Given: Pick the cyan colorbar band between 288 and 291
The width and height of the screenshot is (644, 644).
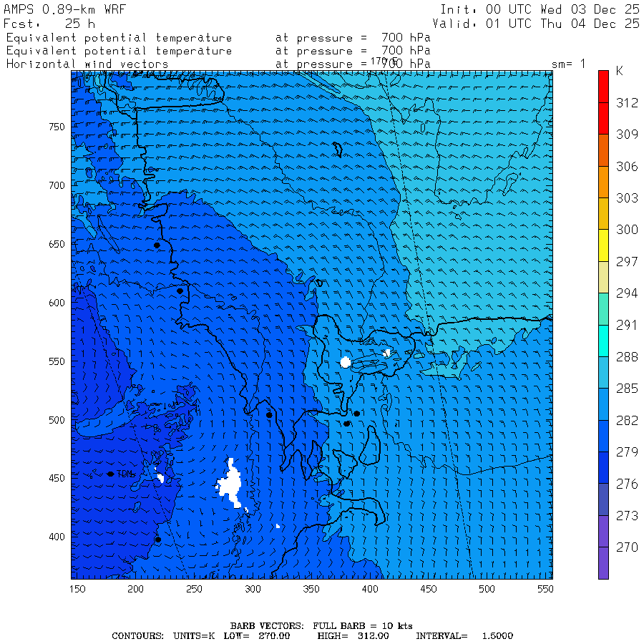Looking at the screenshot, I should pyautogui.click(x=603, y=341).
